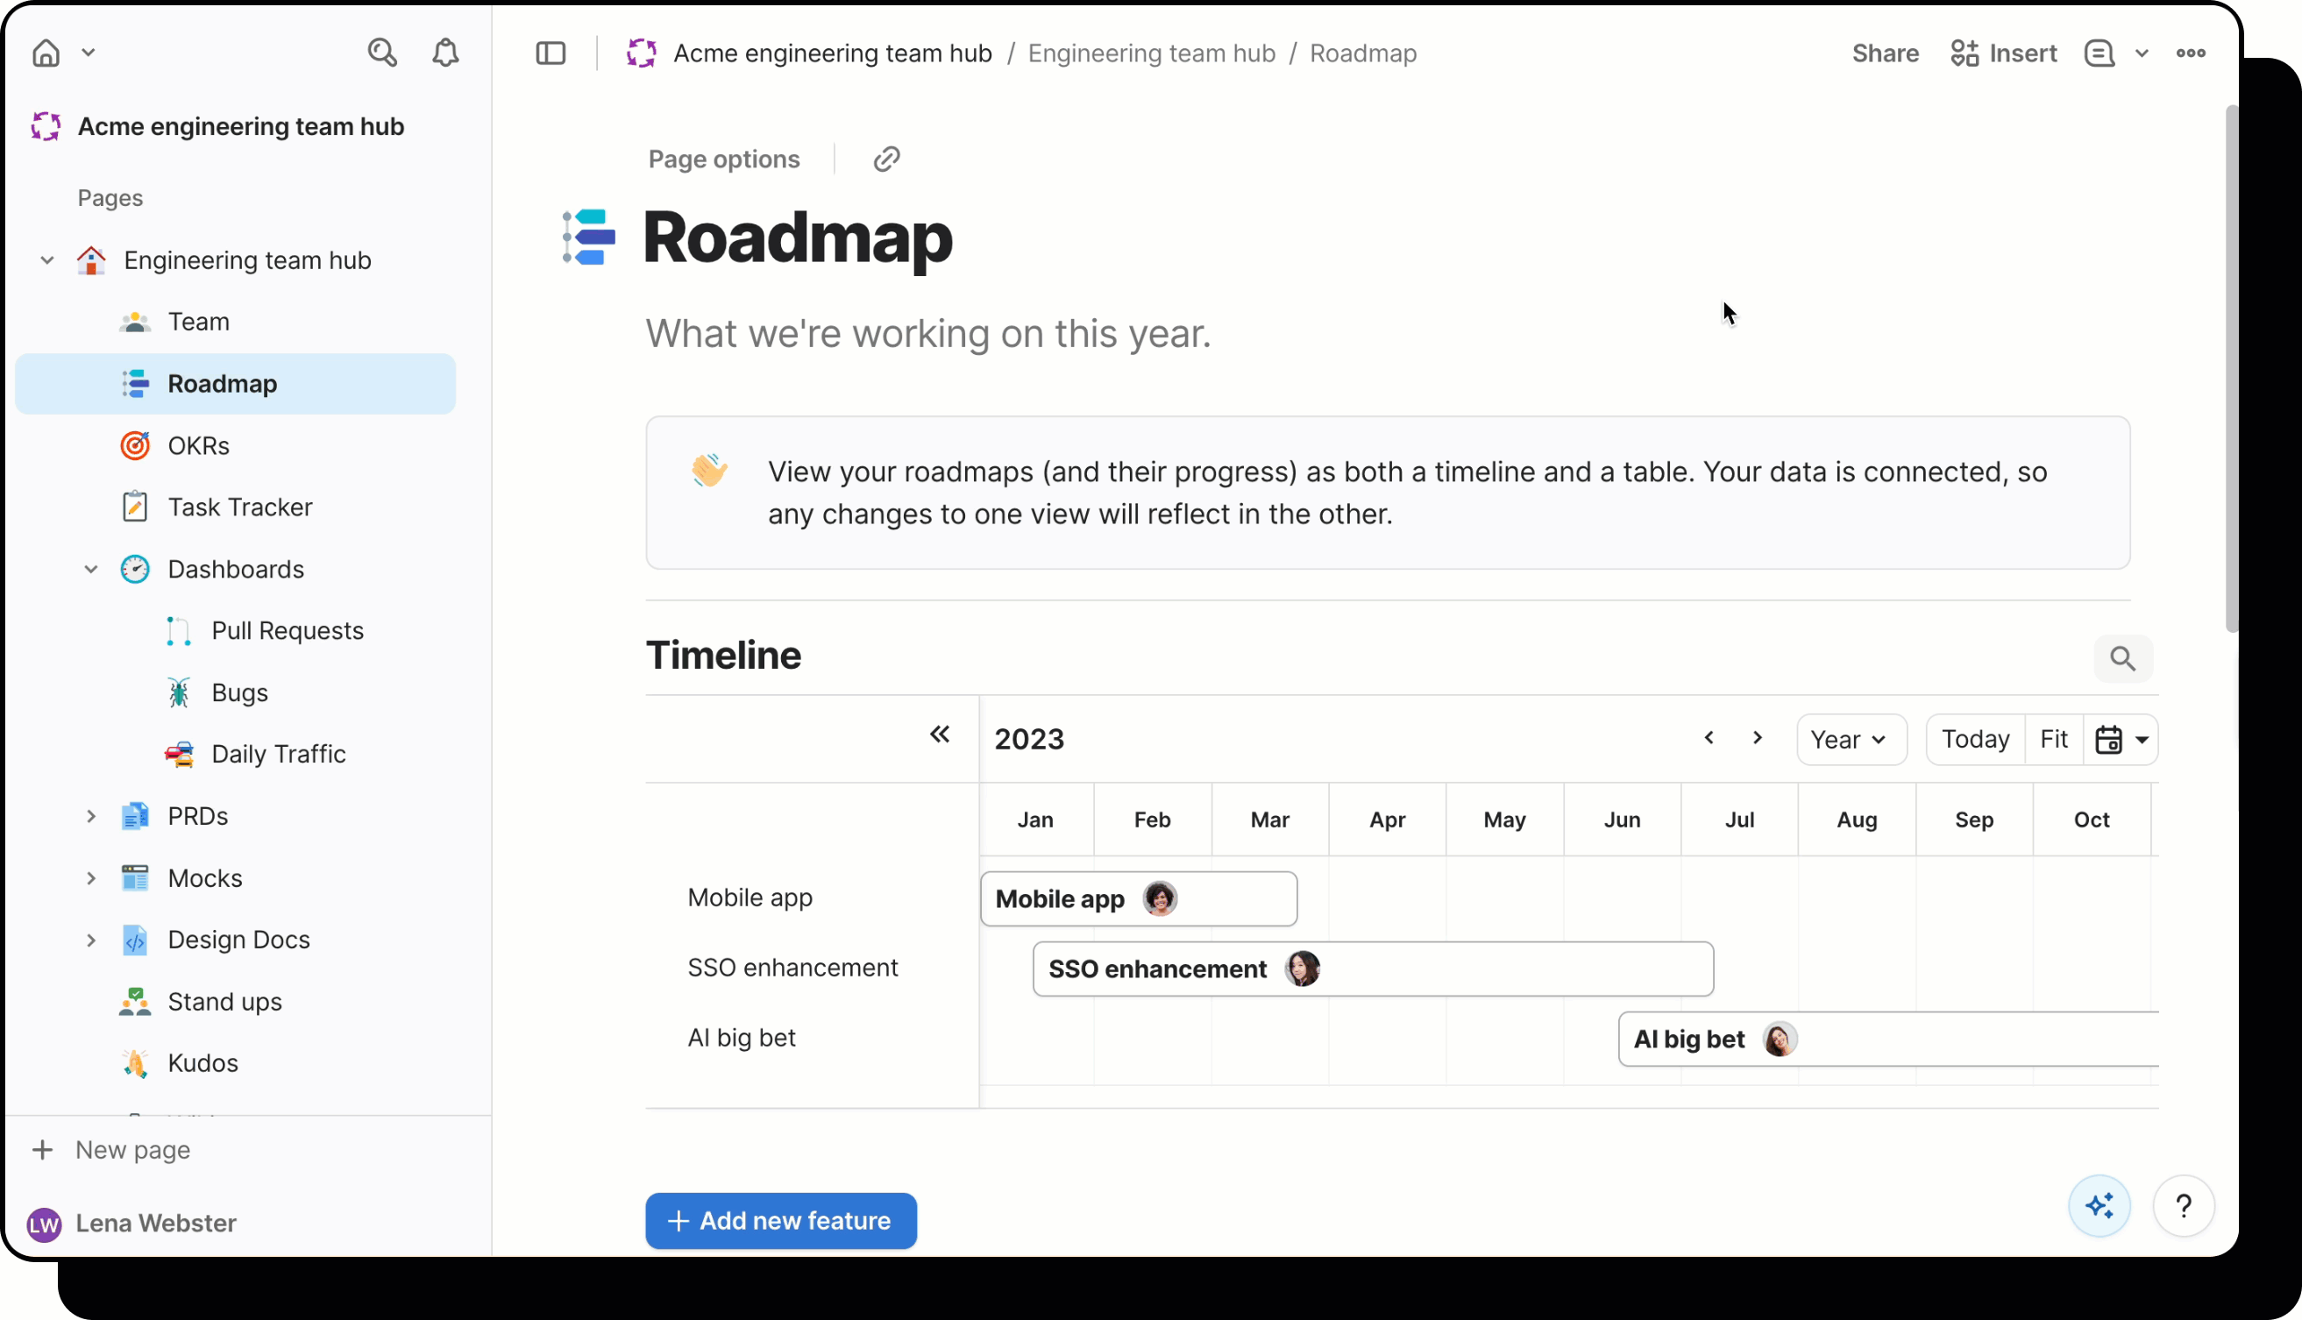Click the help question mark button
The height and width of the screenshot is (1320, 2302).
click(2184, 1206)
